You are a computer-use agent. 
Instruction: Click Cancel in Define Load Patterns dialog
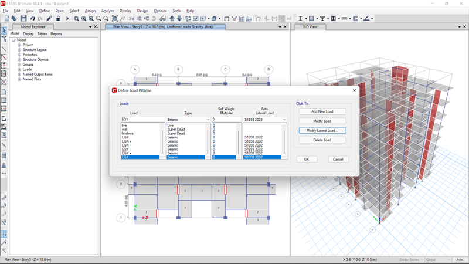pyautogui.click(x=338, y=159)
